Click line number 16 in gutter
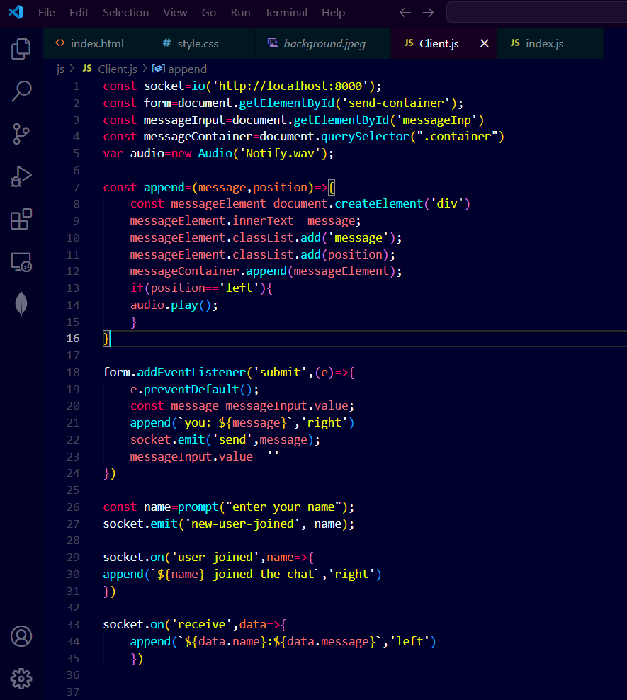The height and width of the screenshot is (700, 627). 73,339
